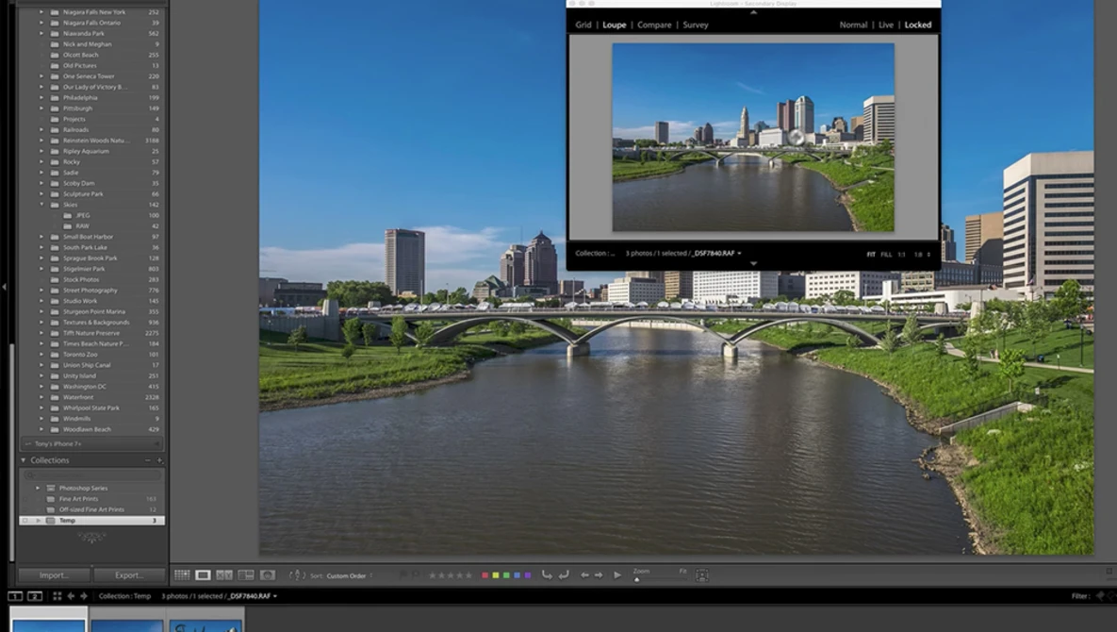1117x632 pixels.
Task: Expand the Temp collection triangle
Action: [38, 521]
